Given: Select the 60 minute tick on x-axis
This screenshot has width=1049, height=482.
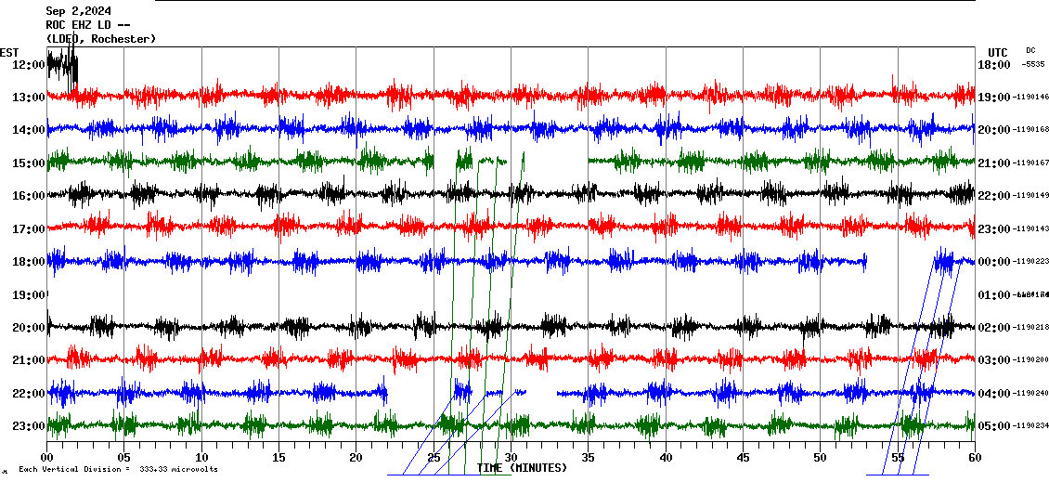Looking at the screenshot, I should (x=974, y=458).
